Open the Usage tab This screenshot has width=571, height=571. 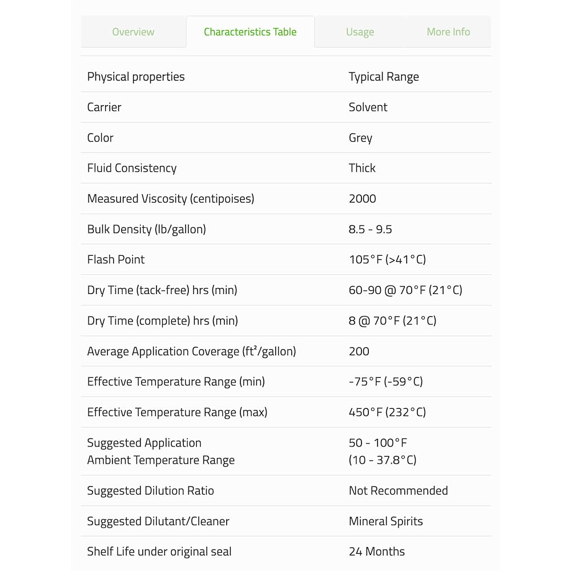coord(360,32)
